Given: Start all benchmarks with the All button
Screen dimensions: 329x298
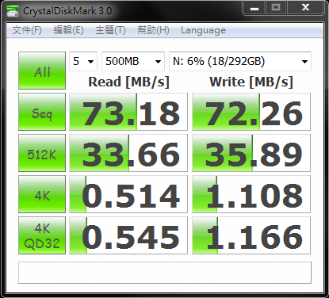Looking at the screenshot, I should click(x=42, y=71).
